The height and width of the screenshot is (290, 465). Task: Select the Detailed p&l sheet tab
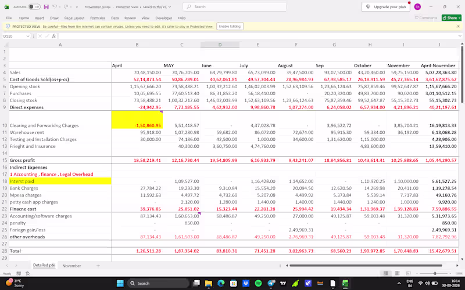(44, 265)
